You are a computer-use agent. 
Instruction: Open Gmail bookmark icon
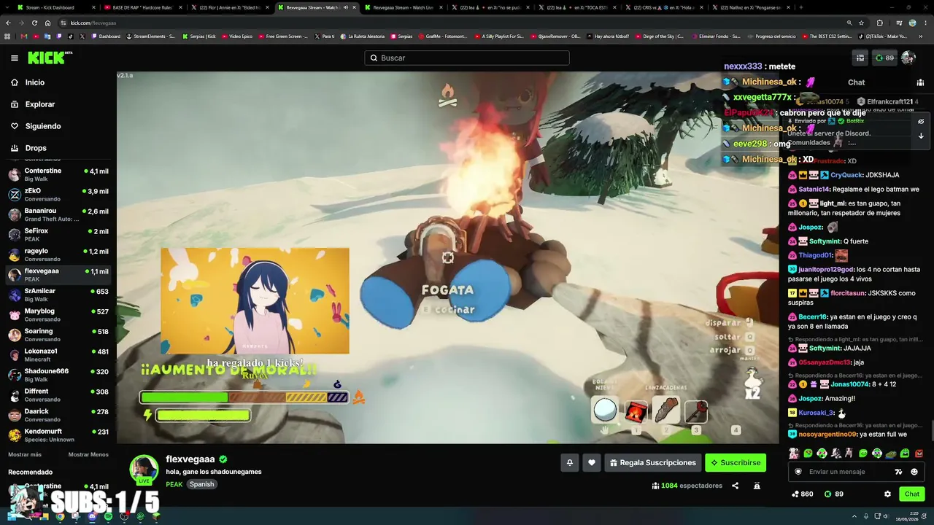(x=24, y=36)
